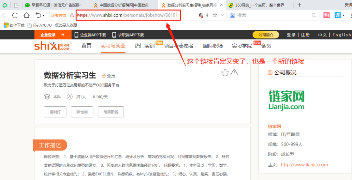The height and width of the screenshot is (180, 352).
Task: Switch language to English
Action: (342, 35)
